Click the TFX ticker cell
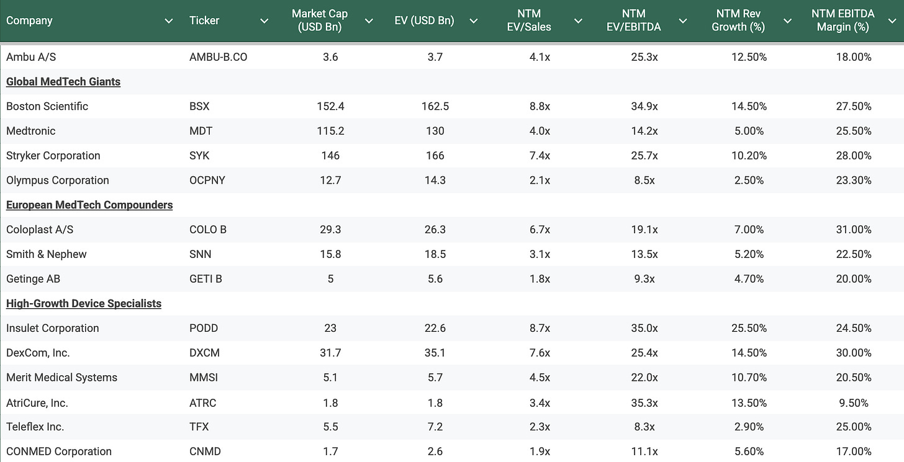Screen dimensions: 904x462 [x=199, y=427]
